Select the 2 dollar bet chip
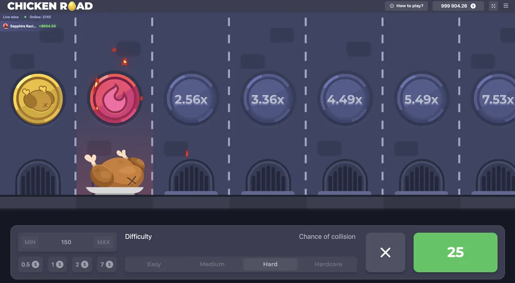 point(82,264)
